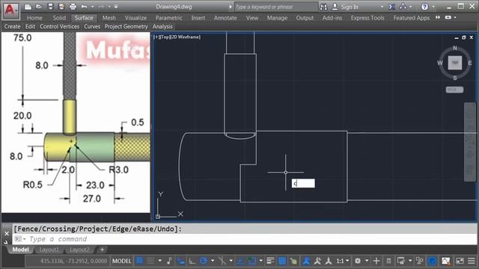
Task: Click the Undo arrow icon
Action: point(84,7)
